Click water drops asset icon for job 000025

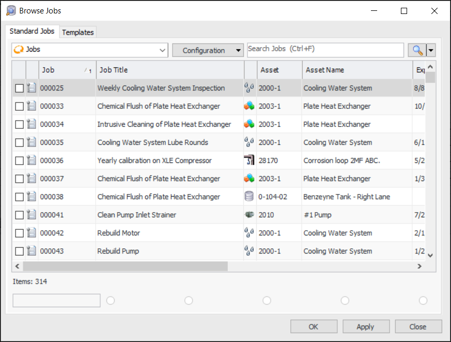250,88
